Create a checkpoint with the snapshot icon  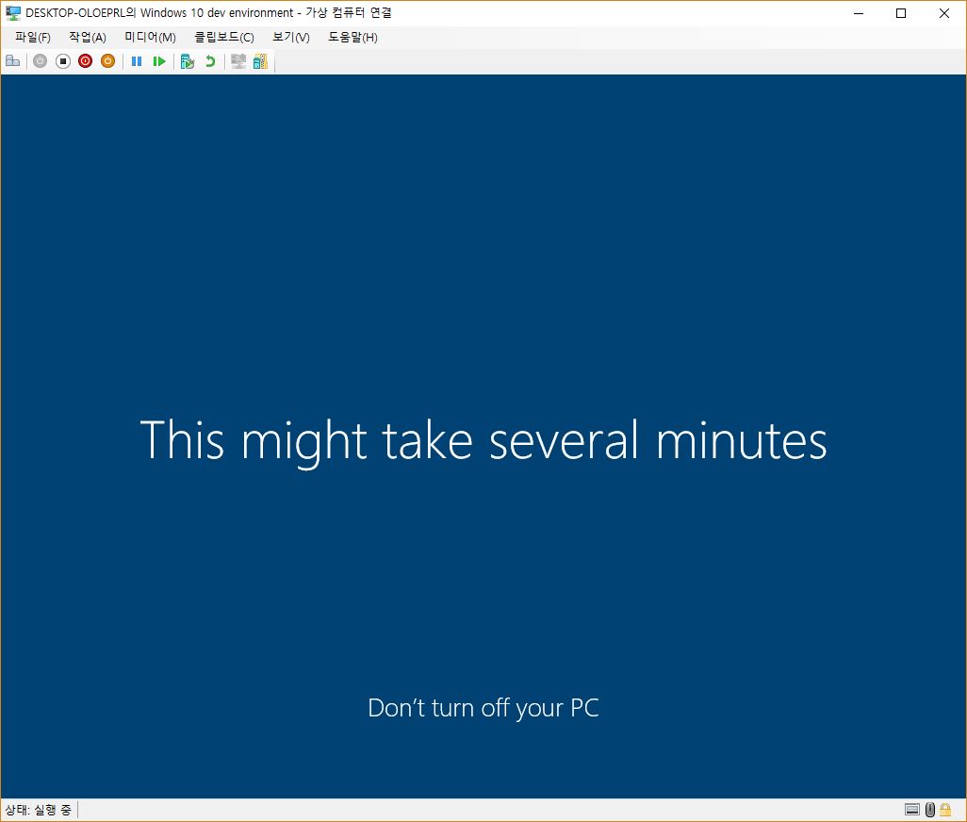point(188,61)
